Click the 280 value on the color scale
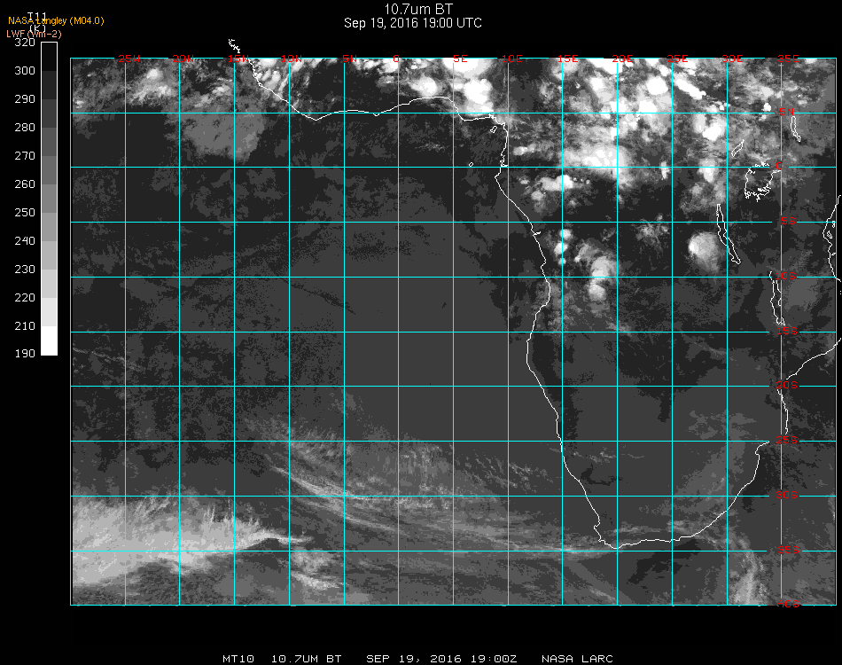Screen dimensions: 842x665 [x=25, y=128]
